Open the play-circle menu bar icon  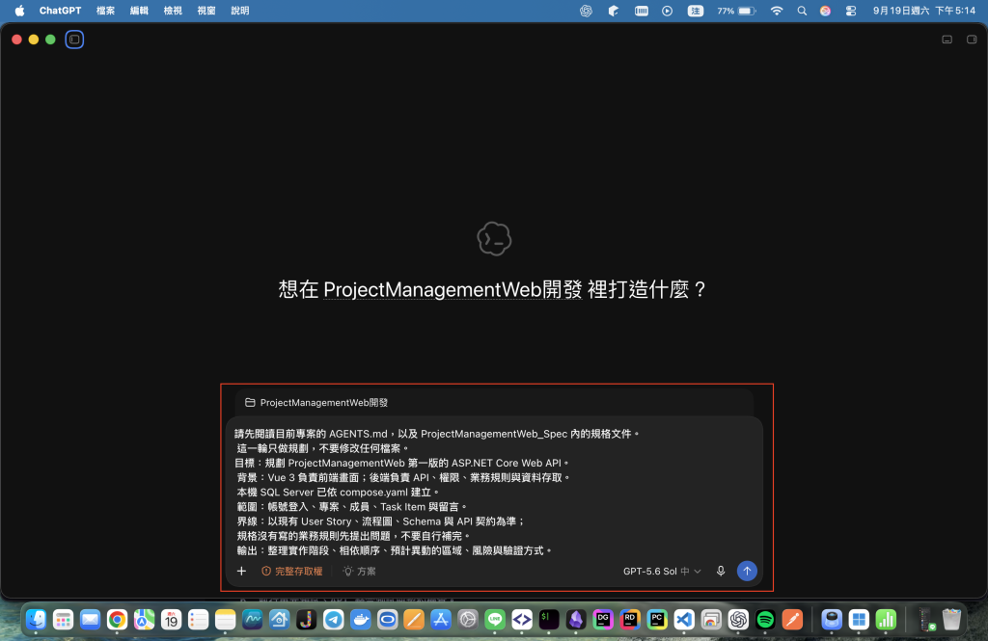pos(668,11)
